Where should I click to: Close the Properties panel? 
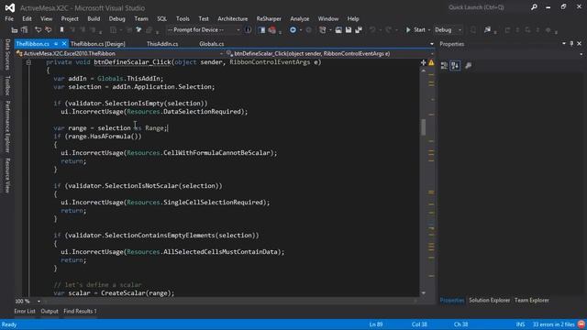pos(579,44)
